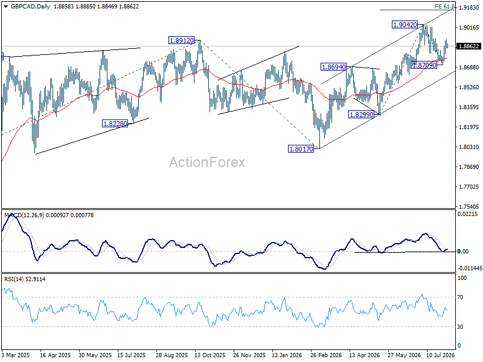Select the RSI(14) 52.9114 indicator label

coord(25,279)
